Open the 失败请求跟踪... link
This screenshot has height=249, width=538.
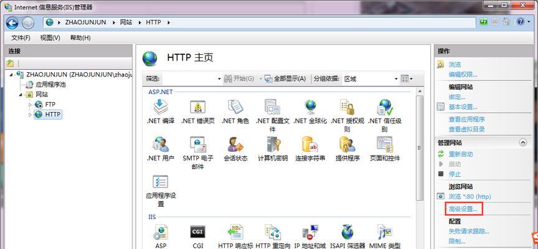tap(469, 232)
